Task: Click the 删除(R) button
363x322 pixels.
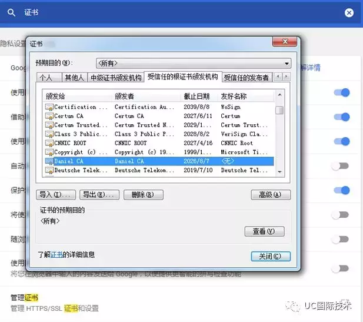Action: pyautogui.click(x=144, y=195)
